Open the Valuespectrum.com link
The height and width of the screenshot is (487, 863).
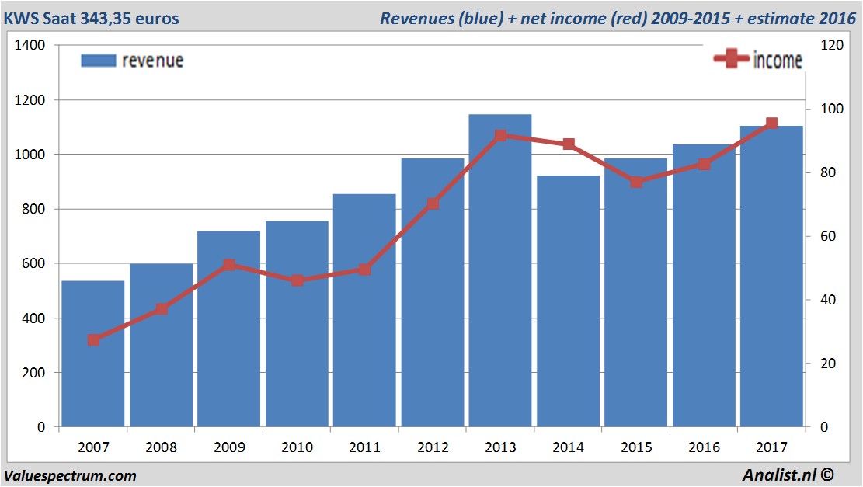(70, 475)
